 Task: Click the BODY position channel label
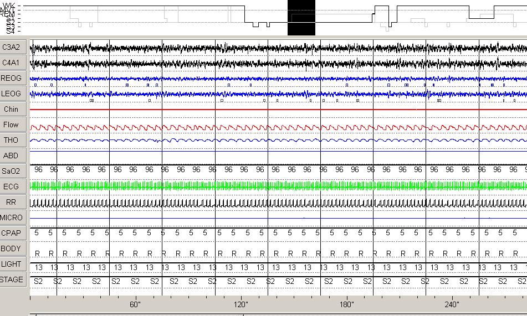click(13, 248)
